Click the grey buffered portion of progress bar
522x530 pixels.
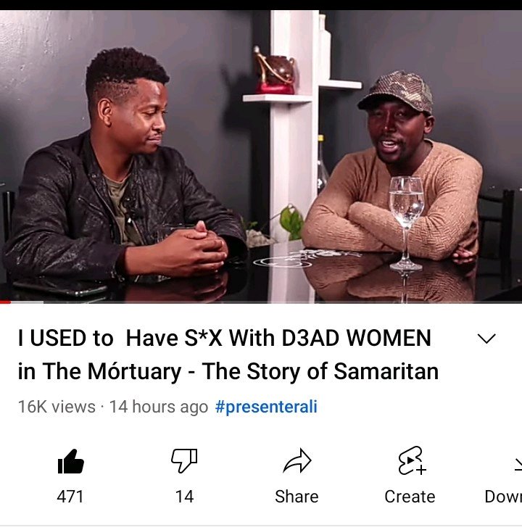coord(27,302)
